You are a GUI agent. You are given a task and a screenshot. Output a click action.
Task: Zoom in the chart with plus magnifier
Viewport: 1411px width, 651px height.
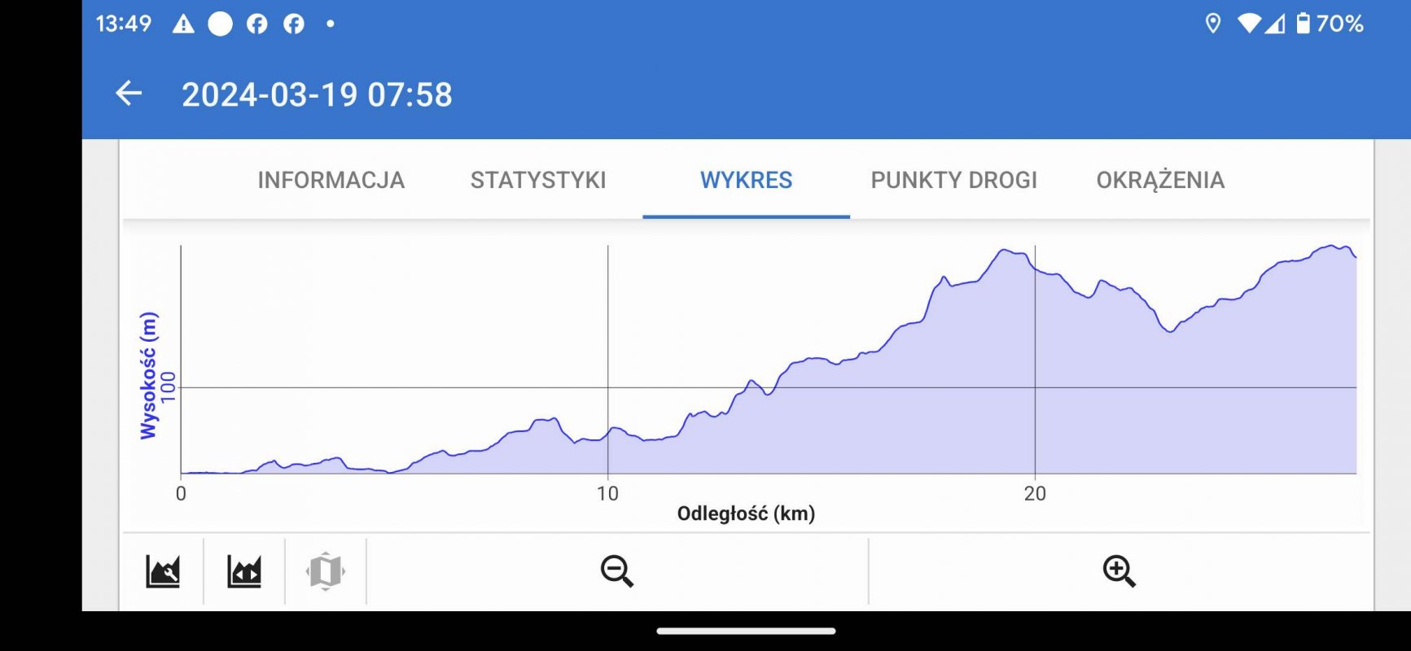tap(1120, 570)
